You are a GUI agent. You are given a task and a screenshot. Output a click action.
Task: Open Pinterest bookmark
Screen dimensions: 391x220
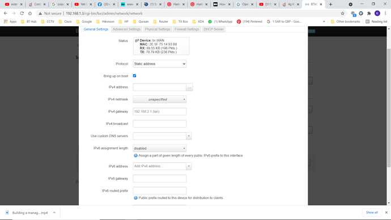(249, 22)
